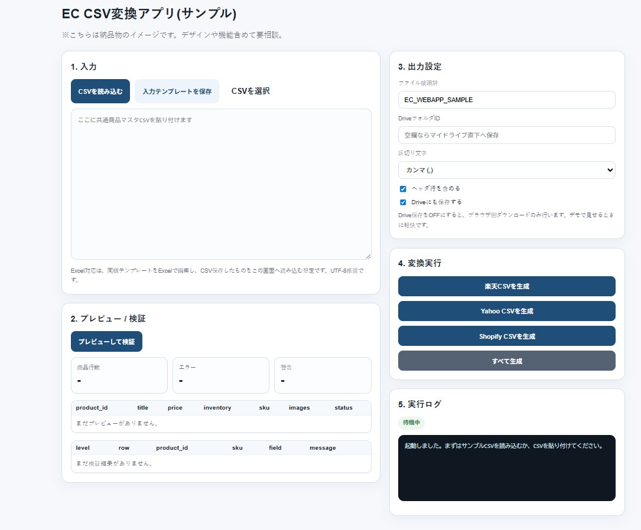Click the CSVを読み込む button
This screenshot has width=641, height=530.
[100, 91]
